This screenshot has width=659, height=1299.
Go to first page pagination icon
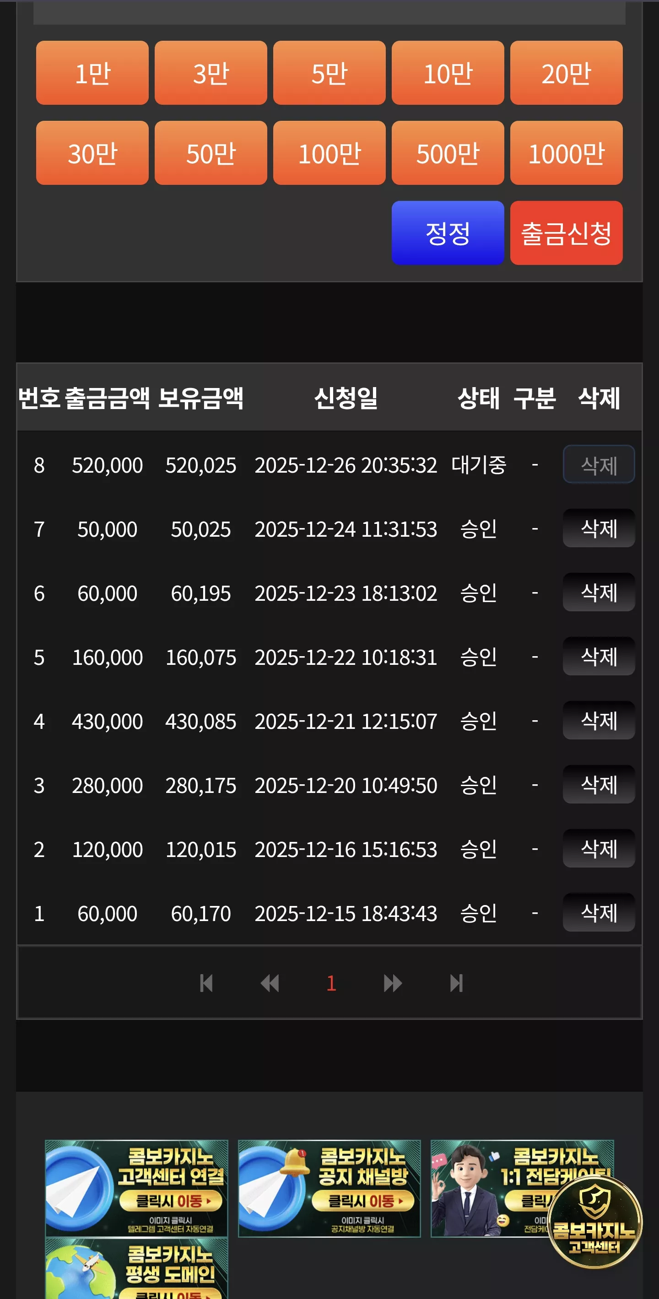[206, 983]
